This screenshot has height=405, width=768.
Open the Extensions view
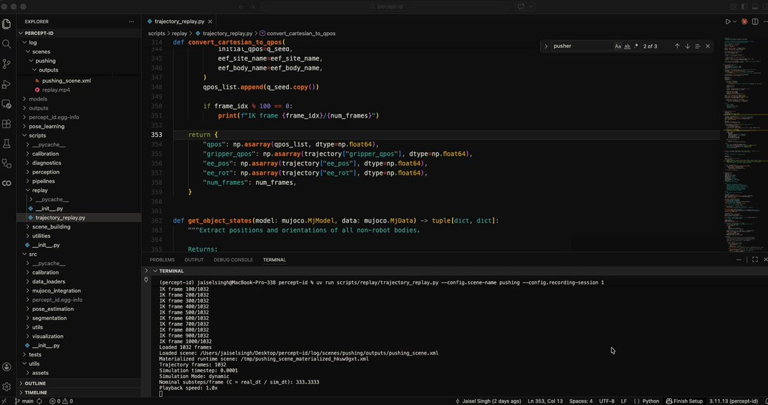7,123
